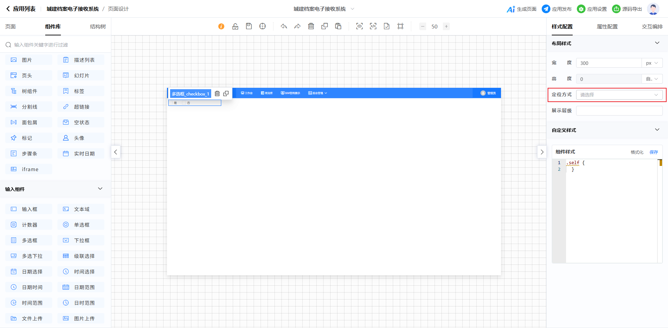This screenshot has width=668, height=328.
Task: Open the 定位方式 dropdown
Action: click(x=619, y=95)
